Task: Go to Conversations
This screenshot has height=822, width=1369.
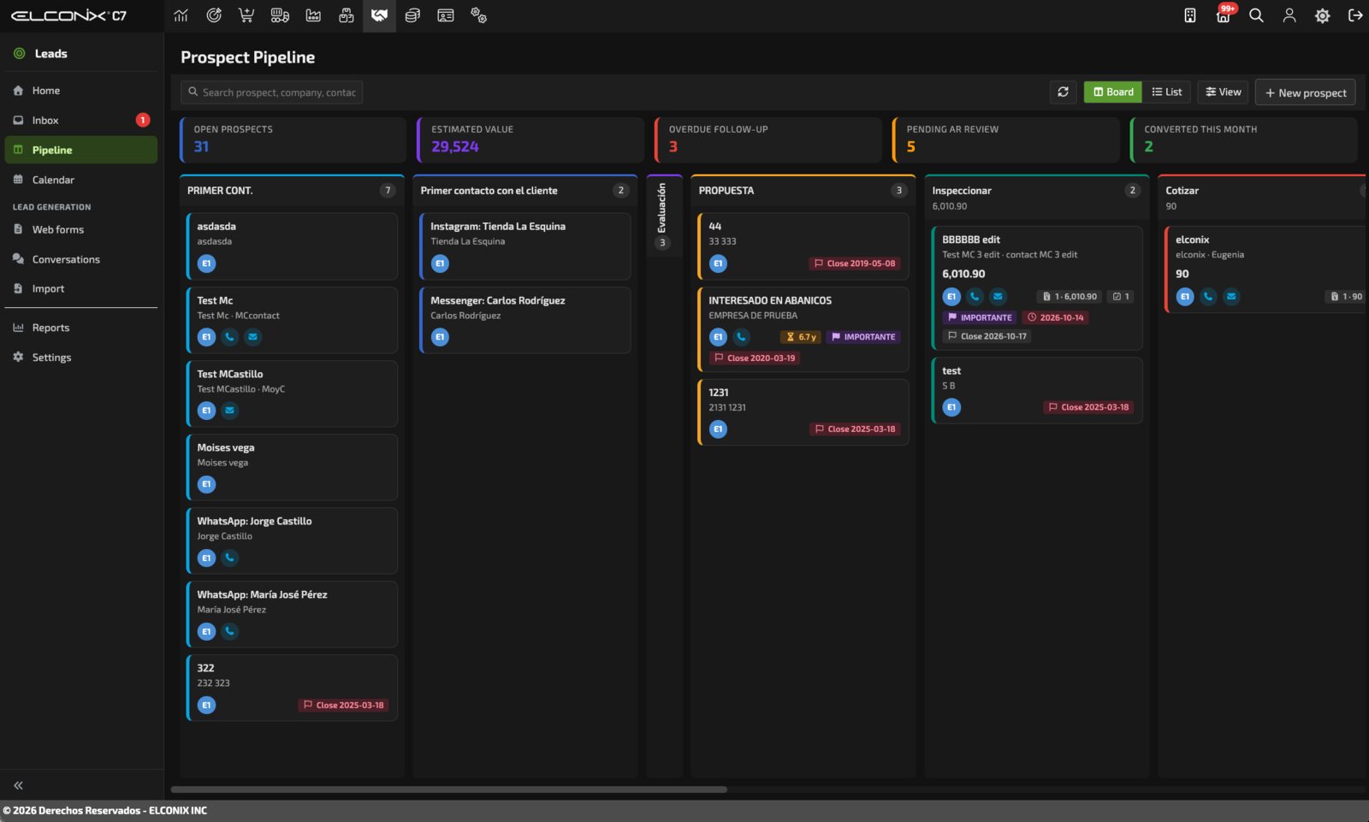Action: point(81,259)
